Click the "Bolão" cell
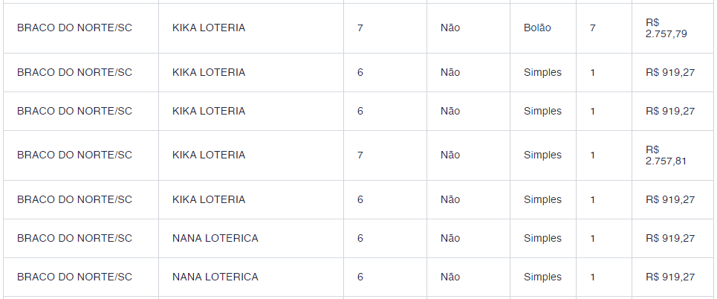 tap(537, 28)
